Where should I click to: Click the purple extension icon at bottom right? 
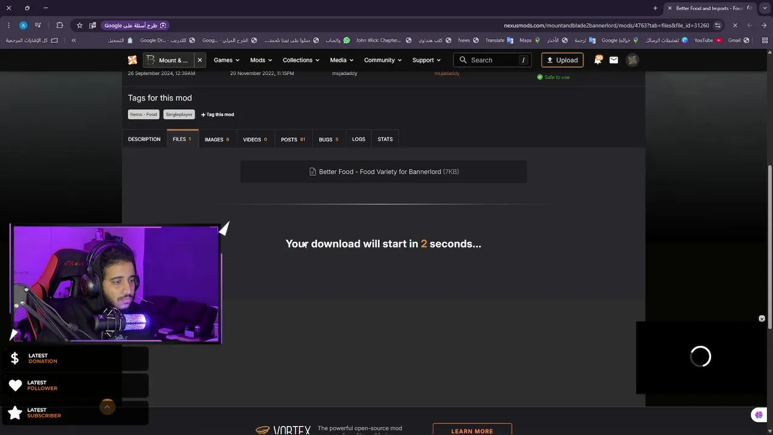[x=759, y=414]
